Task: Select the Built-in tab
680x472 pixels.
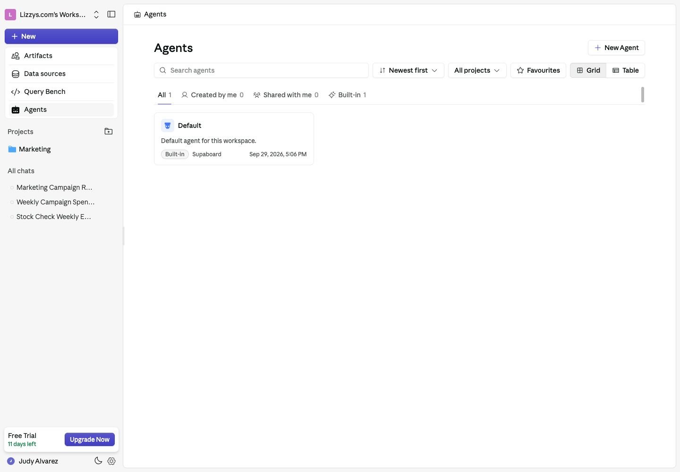Action: pos(348,95)
